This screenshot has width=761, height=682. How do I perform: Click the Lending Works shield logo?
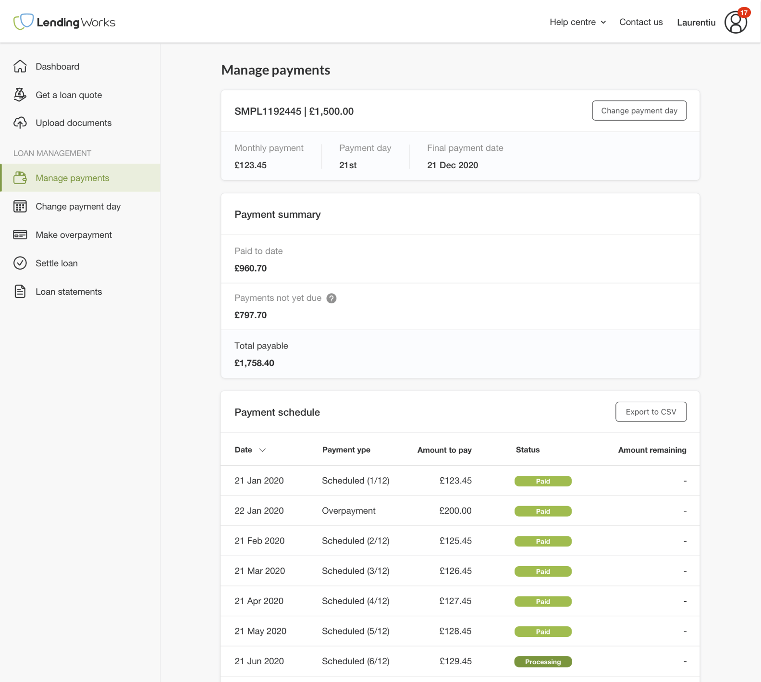24,22
